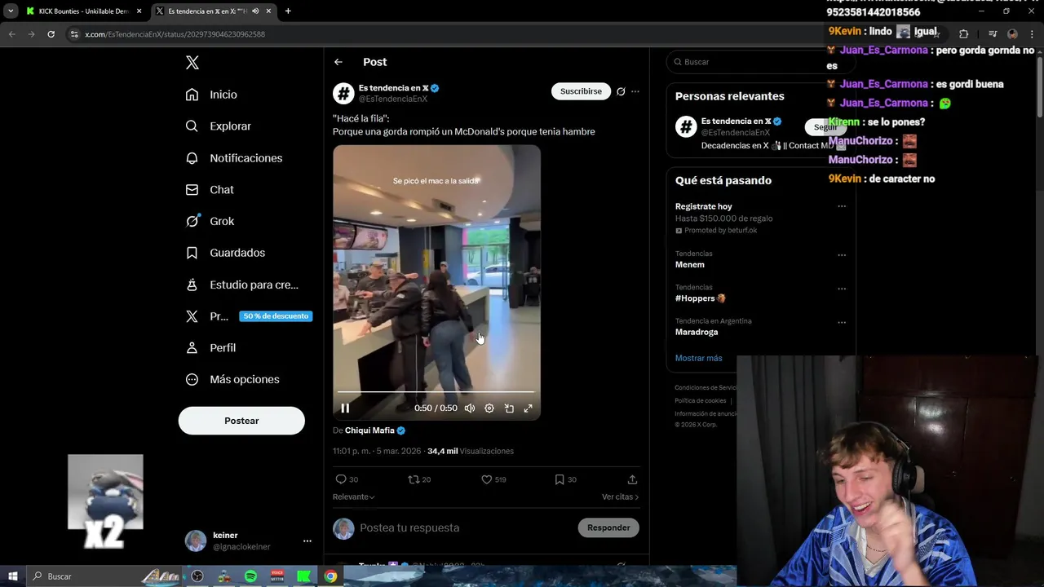Click the 34,4 mil Visualizaciones count

click(471, 451)
